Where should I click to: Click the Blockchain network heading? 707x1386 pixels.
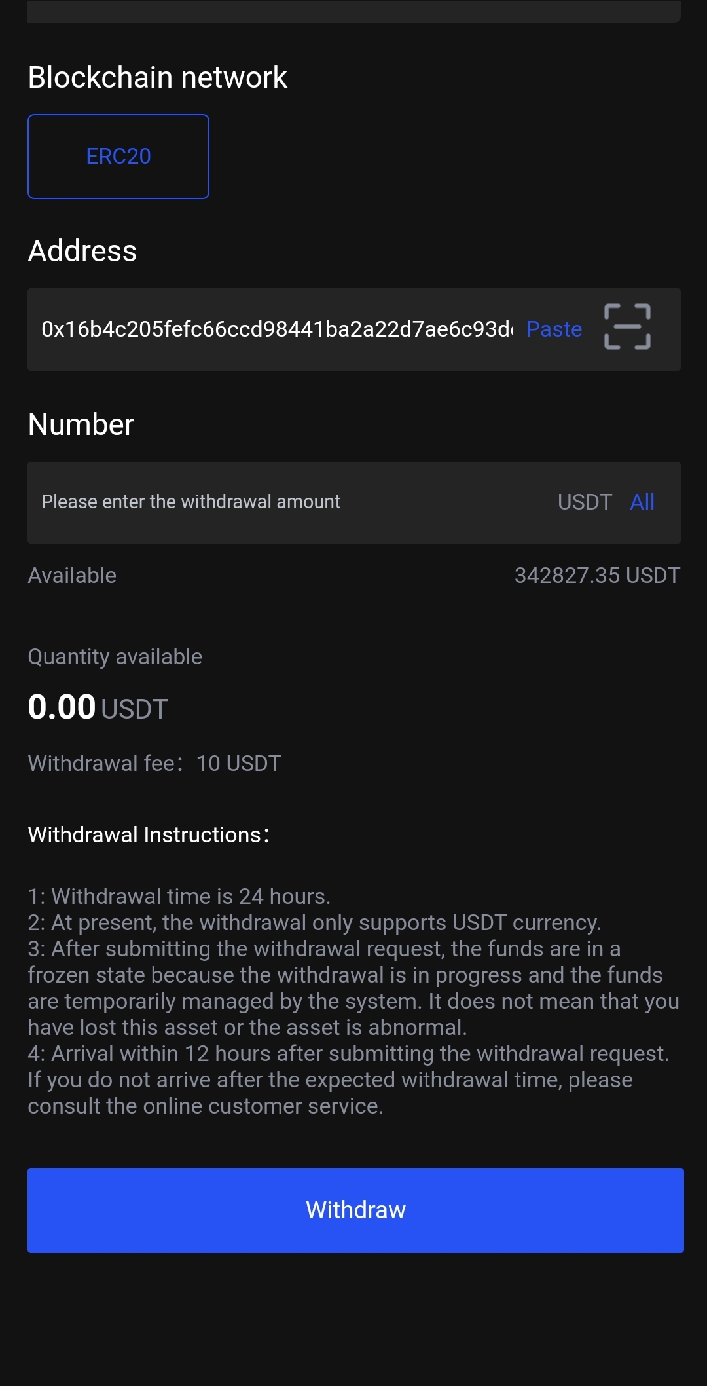point(158,78)
